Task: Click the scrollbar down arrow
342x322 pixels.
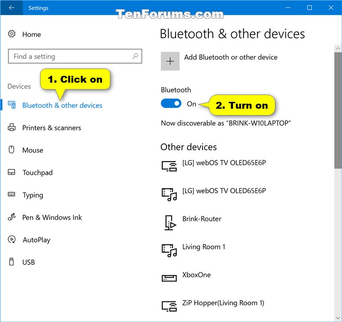Action: tap(338, 318)
